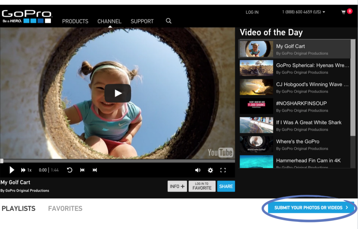Click the INFO + button
The height and width of the screenshot is (229, 358).
click(x=177, y=186)
